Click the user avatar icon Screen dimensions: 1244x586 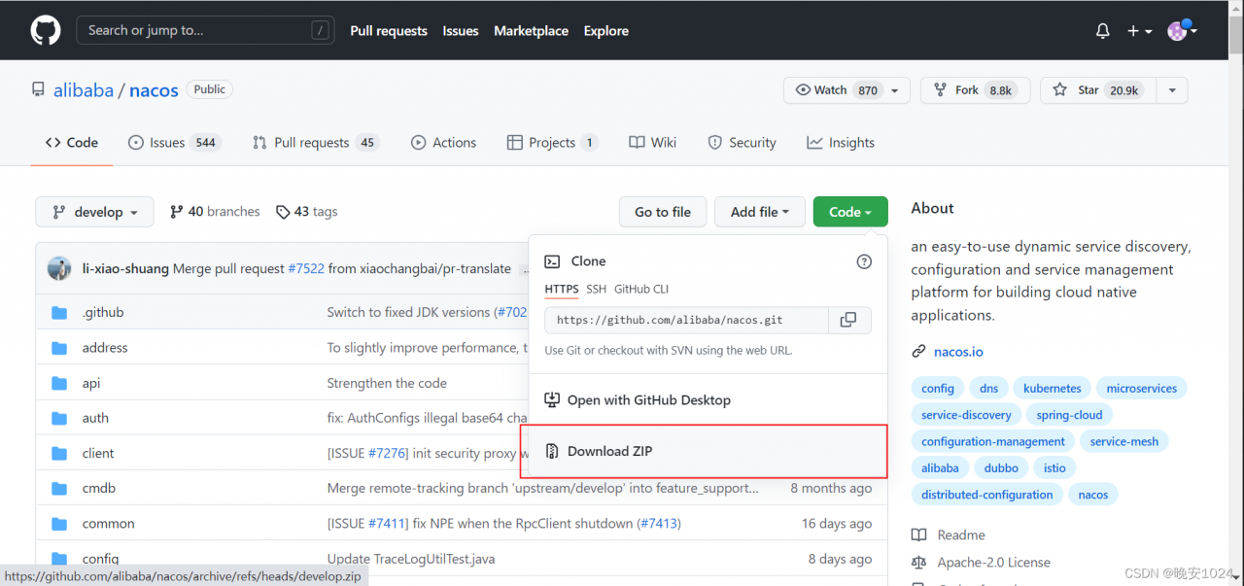[x=1178, y=31]
